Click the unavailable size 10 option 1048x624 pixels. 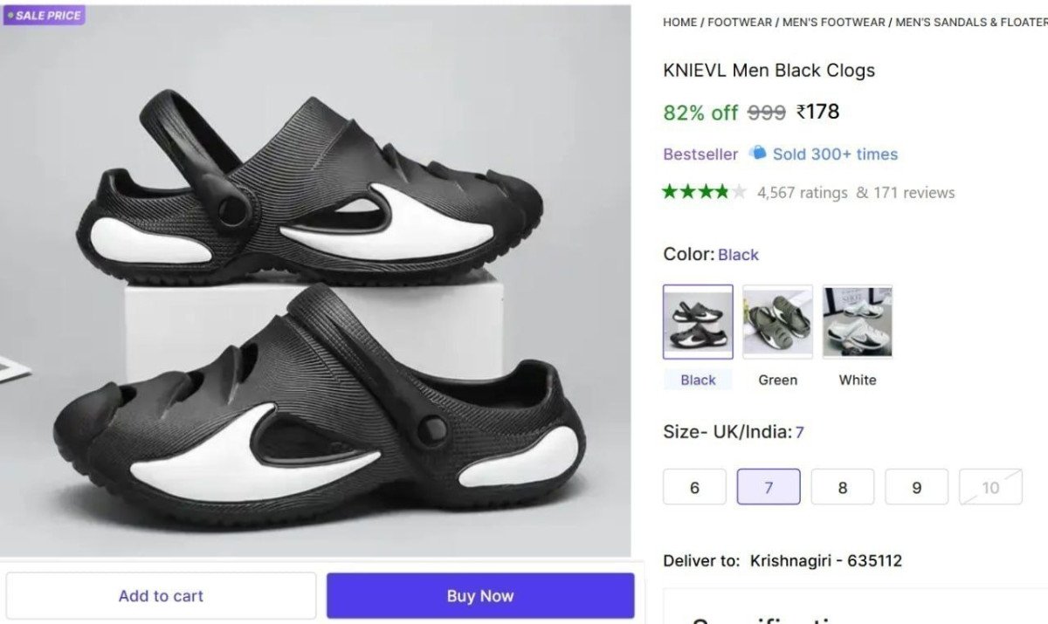pos(990,487)
